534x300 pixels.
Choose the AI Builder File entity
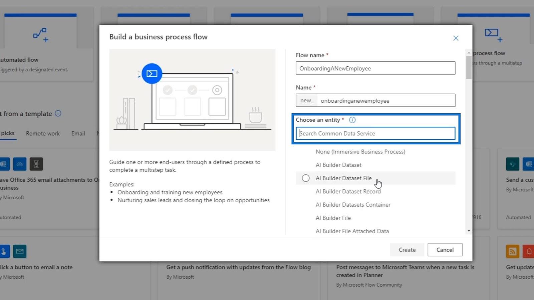(333, 218)
